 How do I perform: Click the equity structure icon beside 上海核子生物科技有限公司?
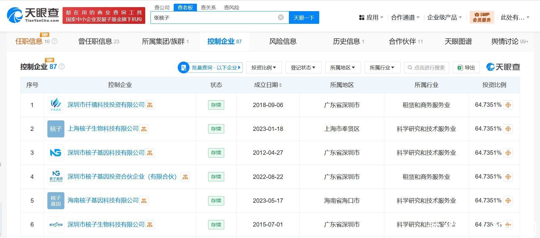[x=144, y=129]
